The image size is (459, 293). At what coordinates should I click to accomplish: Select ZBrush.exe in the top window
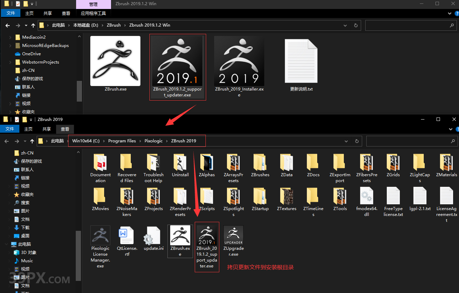coord(116,64)
